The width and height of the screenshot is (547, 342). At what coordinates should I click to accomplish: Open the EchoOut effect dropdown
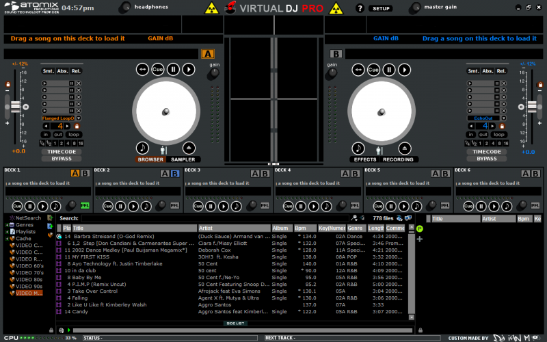[x=504, y=118]
